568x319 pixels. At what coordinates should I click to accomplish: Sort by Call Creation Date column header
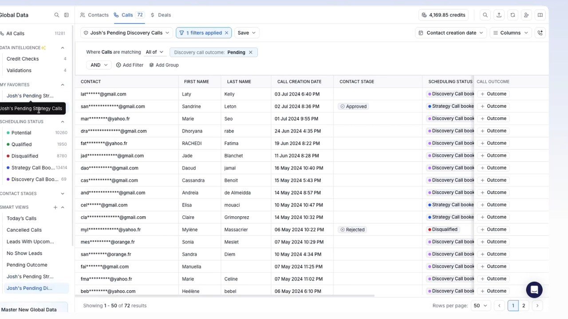(x=299, y=82)
